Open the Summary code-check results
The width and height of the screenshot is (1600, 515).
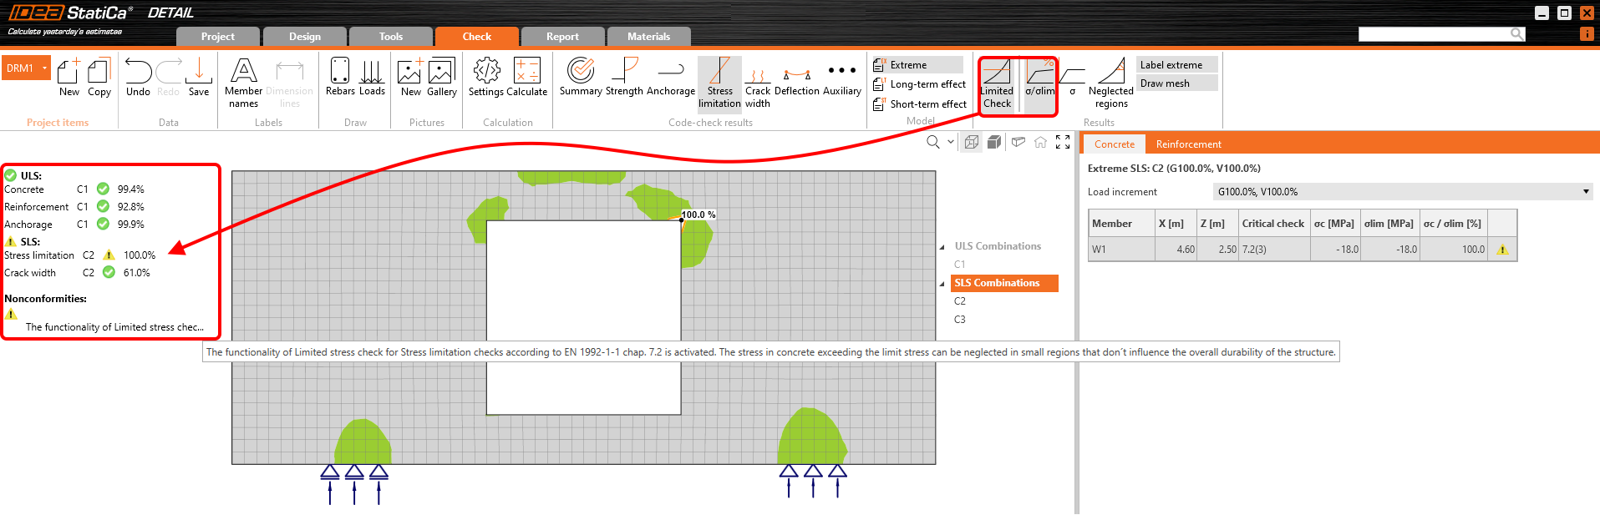coord(580,78)
